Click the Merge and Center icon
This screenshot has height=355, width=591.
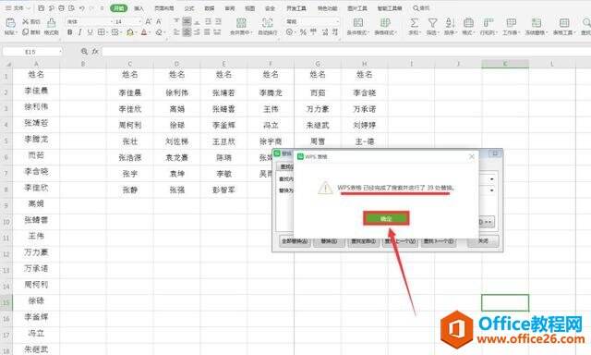tap(241, 23)
